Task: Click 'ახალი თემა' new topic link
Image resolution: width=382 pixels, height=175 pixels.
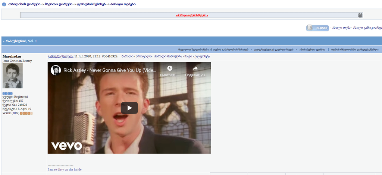Action: click(341, 28)
